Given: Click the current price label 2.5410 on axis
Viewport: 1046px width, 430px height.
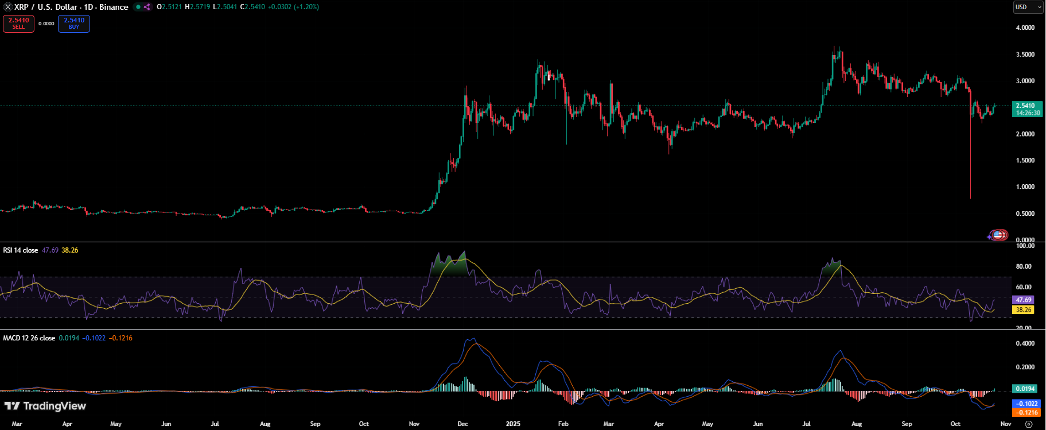Looking at the screenshot, I should click(1026, 106).
